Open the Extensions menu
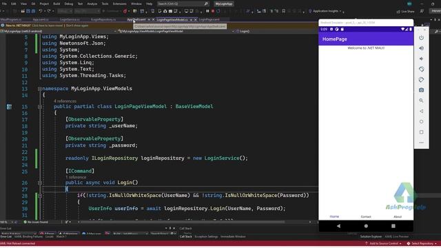 pos(119,4)
